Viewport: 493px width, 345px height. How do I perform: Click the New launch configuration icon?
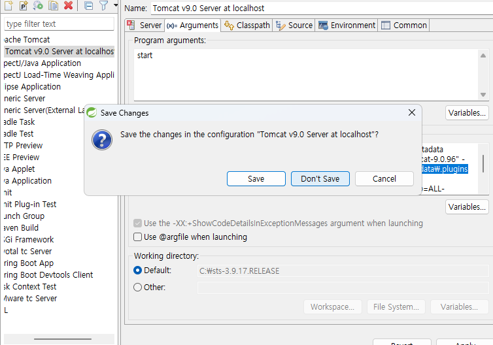pyautogui.click(x=8, y=5)
